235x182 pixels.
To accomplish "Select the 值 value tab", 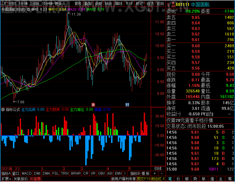I will [212, 179].
